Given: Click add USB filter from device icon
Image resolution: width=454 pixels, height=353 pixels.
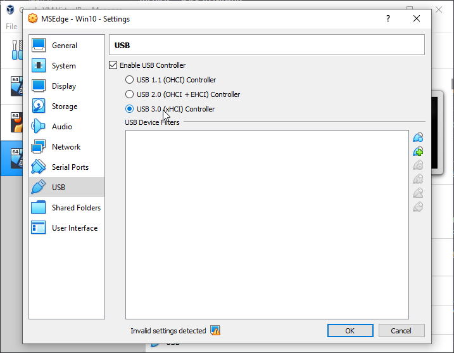Looking at the screenshot, I should (417, 151).
